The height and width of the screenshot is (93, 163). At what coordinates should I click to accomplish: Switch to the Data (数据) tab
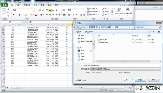tap(43, 5)
